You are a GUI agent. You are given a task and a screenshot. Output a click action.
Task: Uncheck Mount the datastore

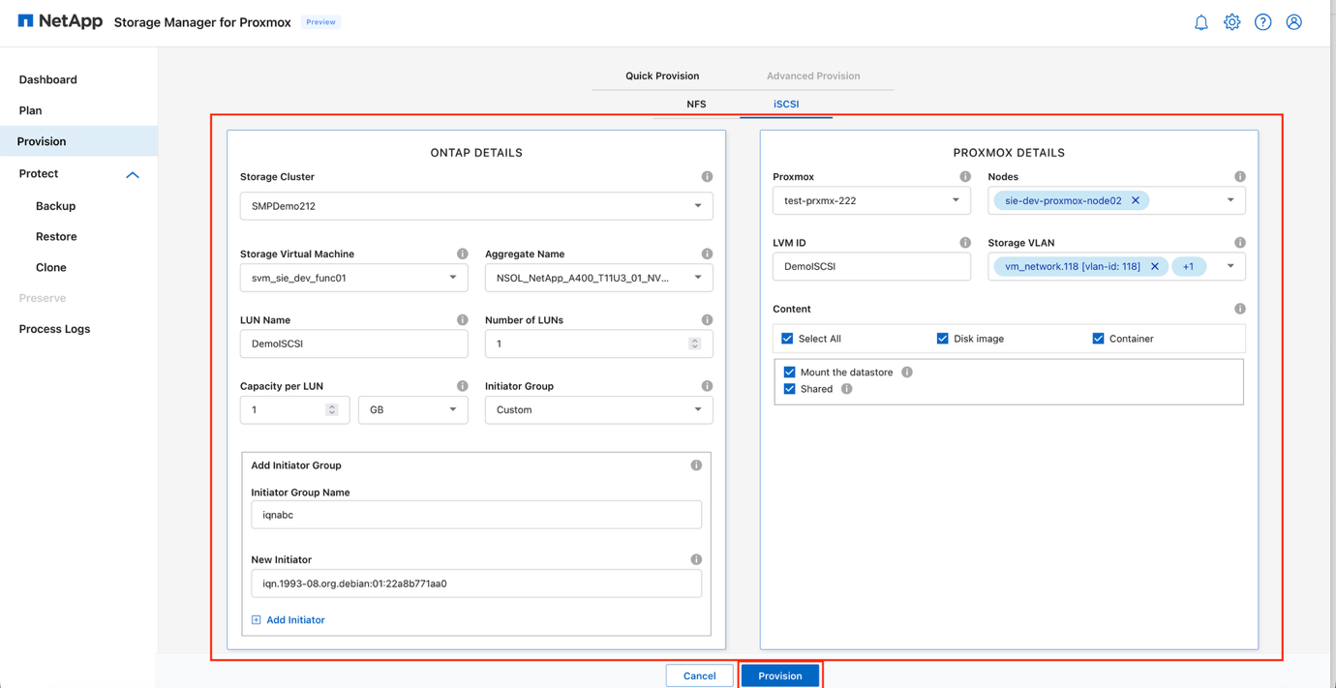(x=789, y=372)
